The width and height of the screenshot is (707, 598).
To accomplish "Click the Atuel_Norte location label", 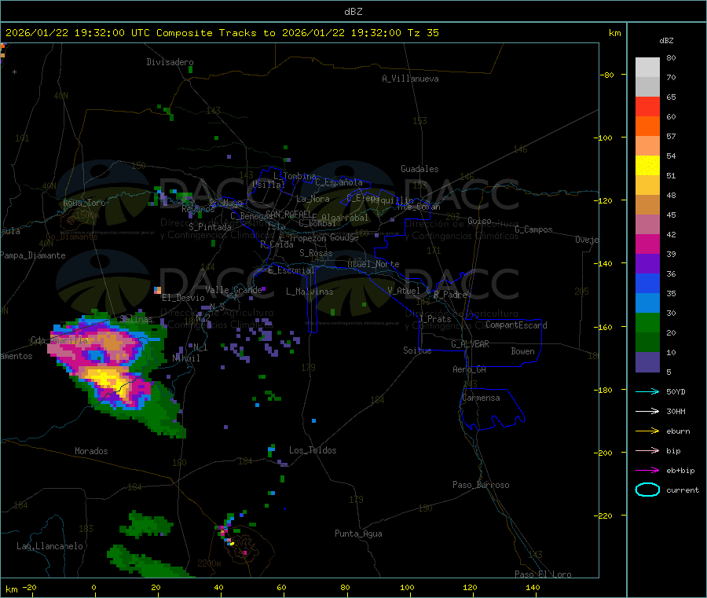I will 373,264.
